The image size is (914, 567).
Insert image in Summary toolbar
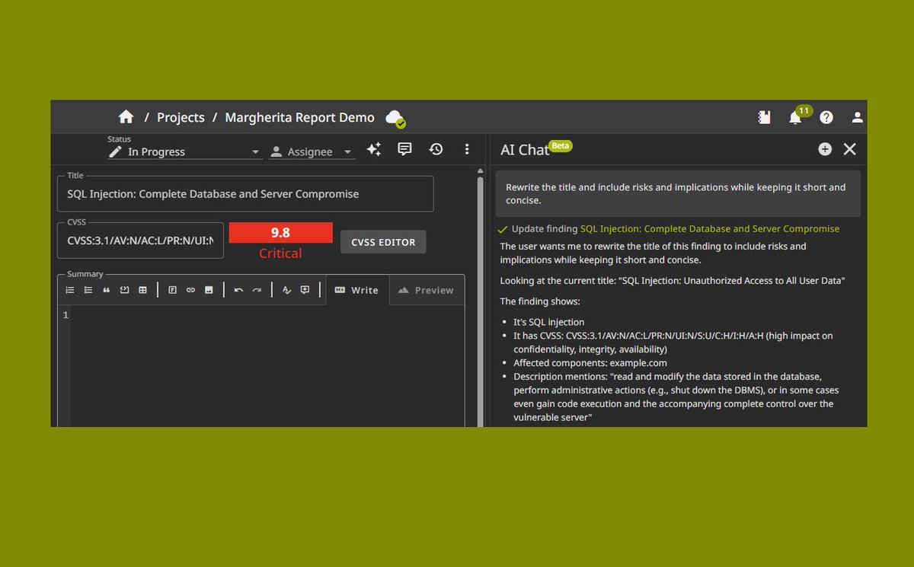coord(209,290)
